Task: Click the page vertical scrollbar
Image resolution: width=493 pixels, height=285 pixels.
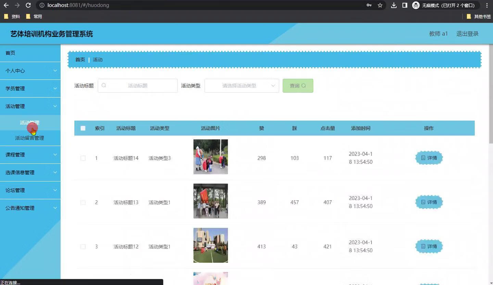Action: 491,94
